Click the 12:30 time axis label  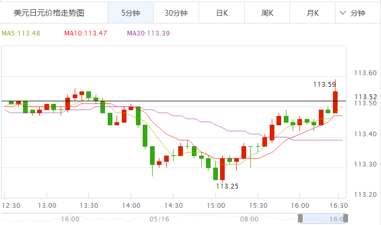tap(11, 206)
